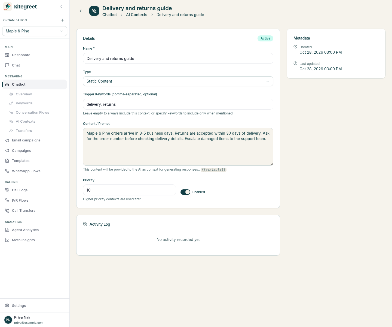Click the Call Transfers phone icon
The image size is (392, 327).
pyautogui.click(x=7, y=211)
